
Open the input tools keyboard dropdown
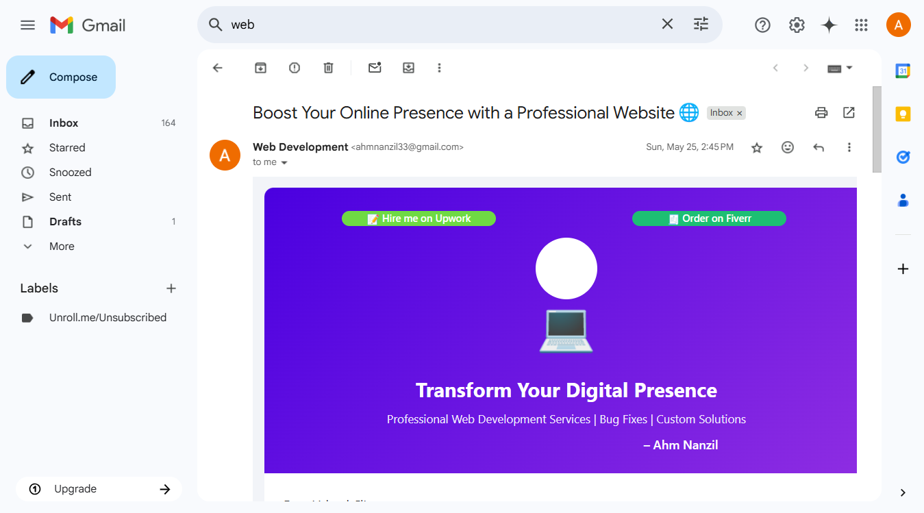(x=840, y=68)
